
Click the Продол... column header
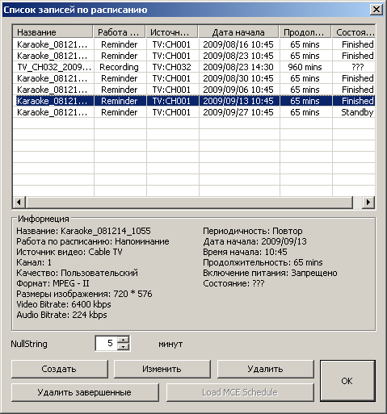pyautogui.click(x=305, y=32)
